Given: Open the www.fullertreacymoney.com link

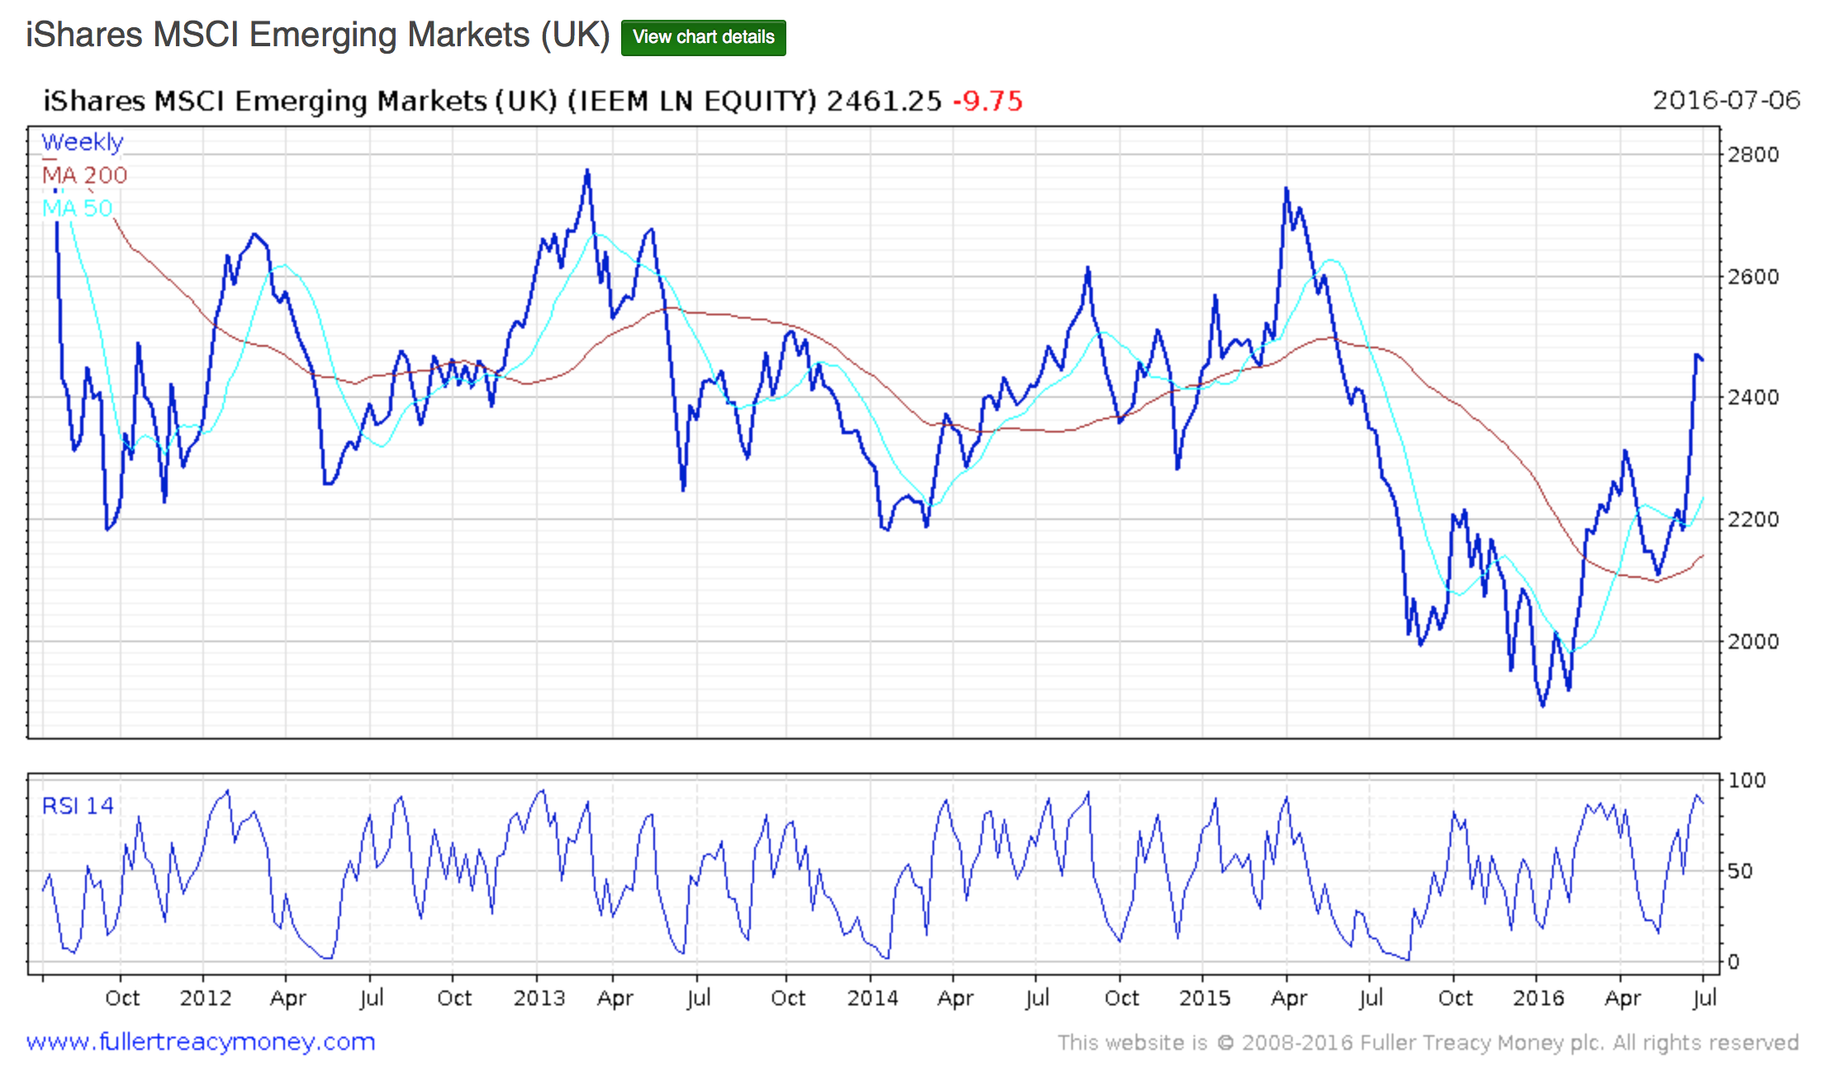Looking at the screenshot, I should [201, 1042].
